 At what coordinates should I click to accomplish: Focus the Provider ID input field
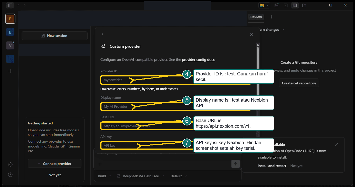[175, 80]
